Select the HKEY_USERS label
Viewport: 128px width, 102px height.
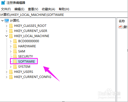(x=24, y=72)
